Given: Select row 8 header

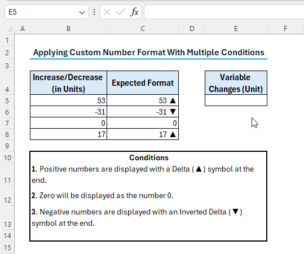Looking at the screenshot, I should 7,134.
